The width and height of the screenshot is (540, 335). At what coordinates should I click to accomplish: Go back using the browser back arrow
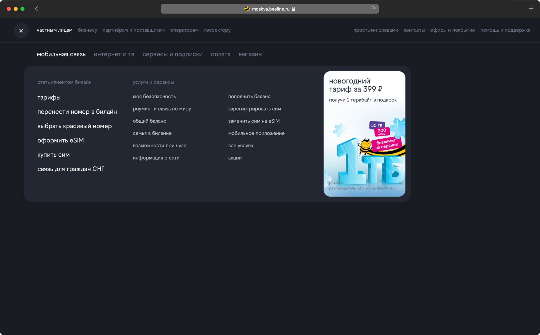[36, 9]
